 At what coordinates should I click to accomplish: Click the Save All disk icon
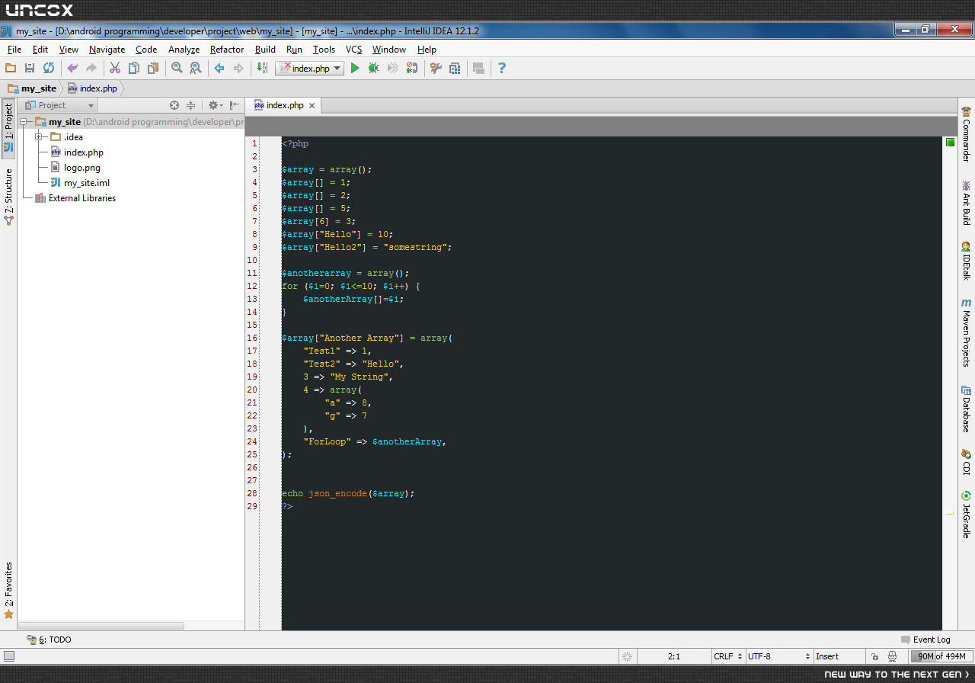30,69
